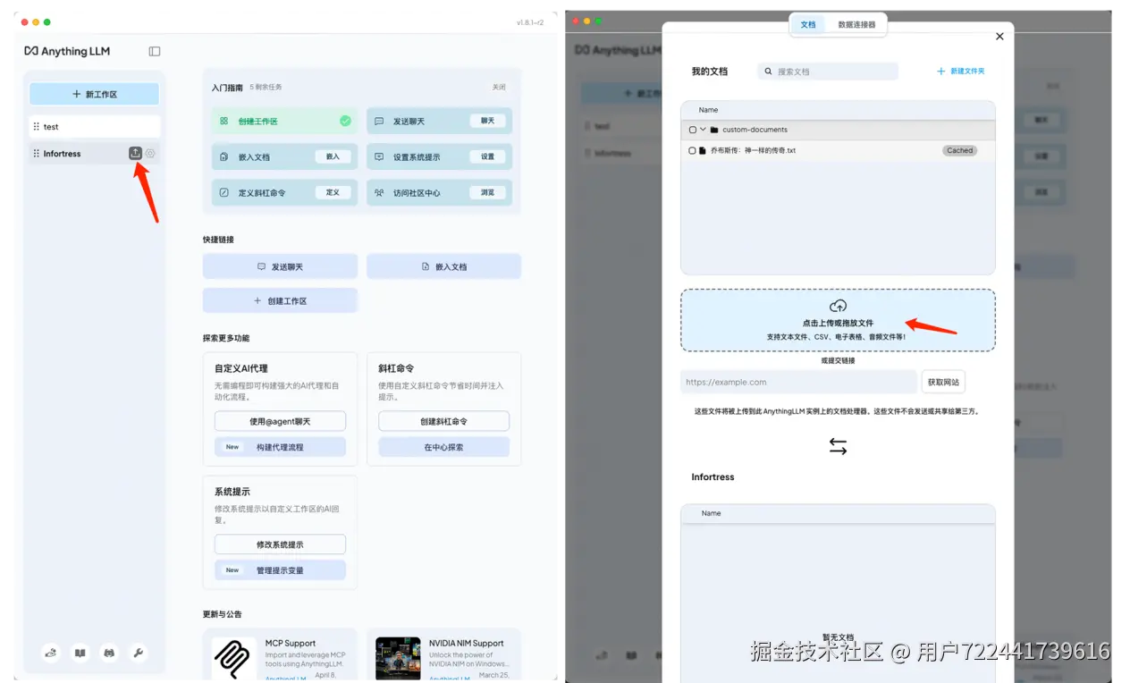Open the gear settings icon on Infortress workspace
The height and width of the screenshot is (683, 1130).
coord(150,154)
